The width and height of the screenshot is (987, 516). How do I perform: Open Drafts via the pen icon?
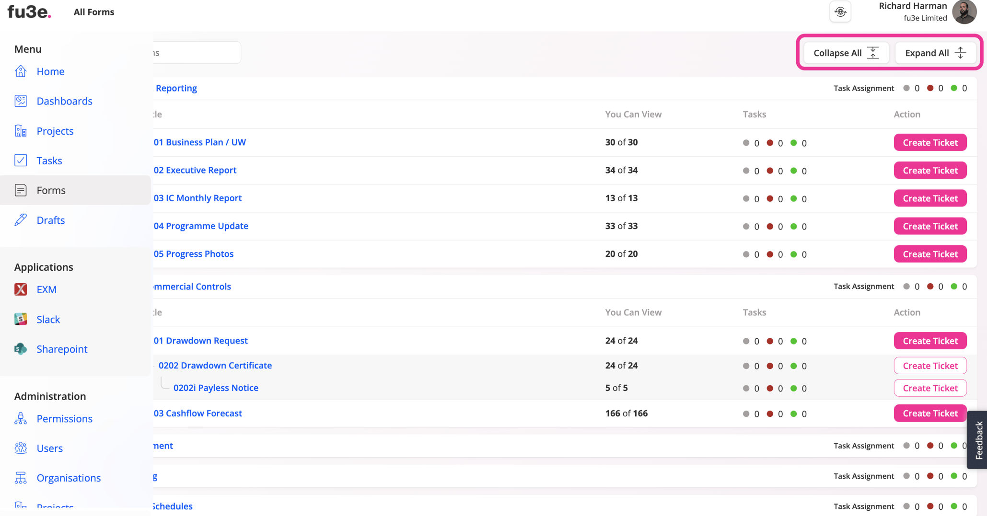click(21, 219)
